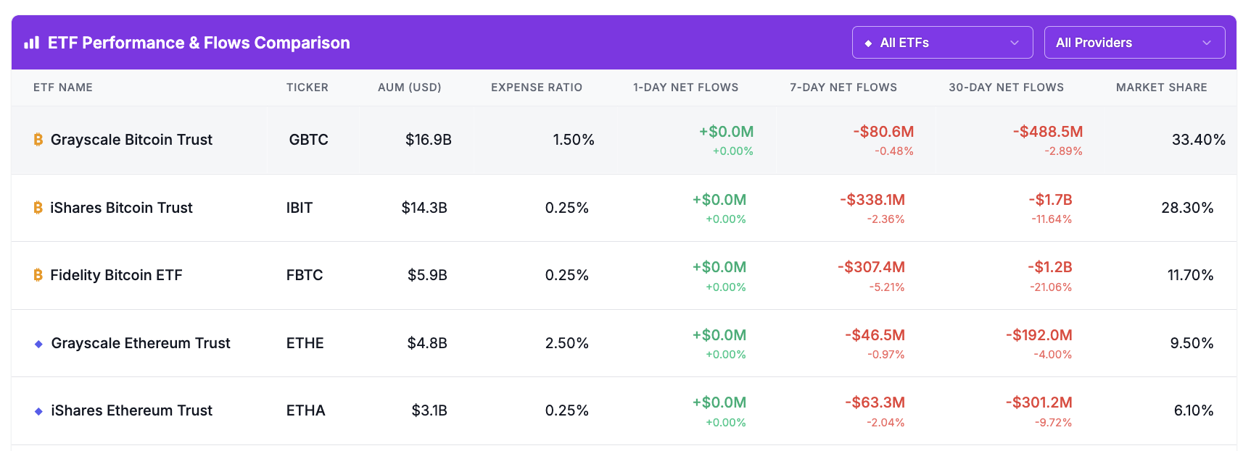Click the Bitcoin icon beside Fidelity Bitcoin ETF

pyautogui.click(x=38, y=275)
